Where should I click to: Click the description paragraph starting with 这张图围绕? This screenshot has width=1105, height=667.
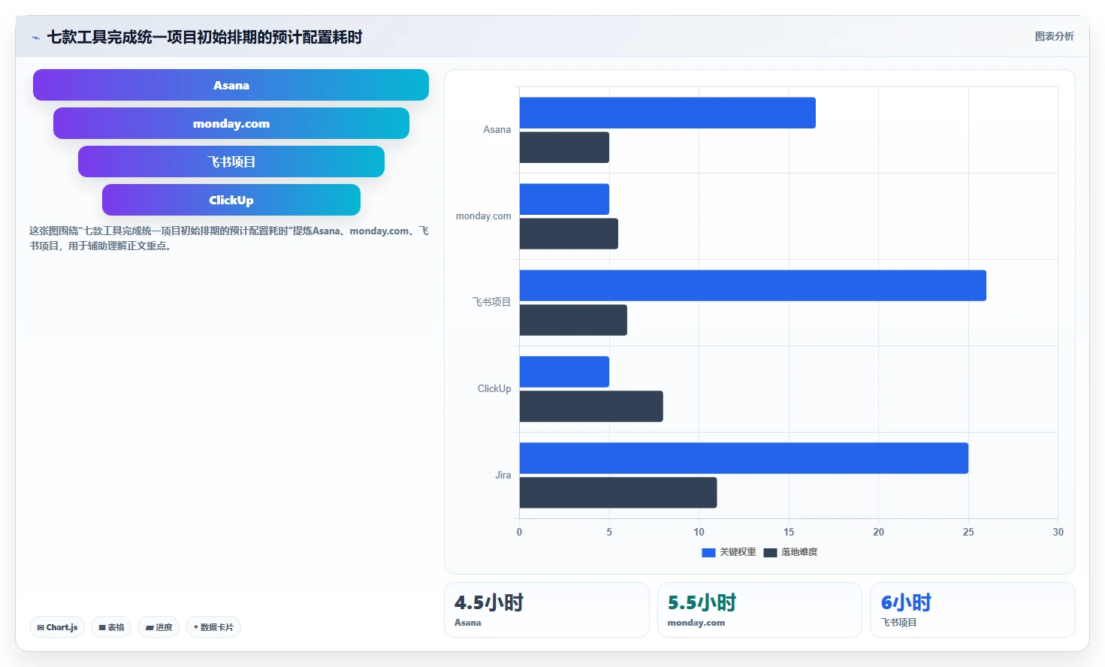coord(229,238)
